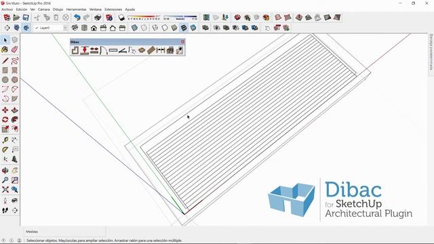This screenshot has width=434, height=244.
Task: Open the Extensiones menu
Action: [x=113, y=9]
